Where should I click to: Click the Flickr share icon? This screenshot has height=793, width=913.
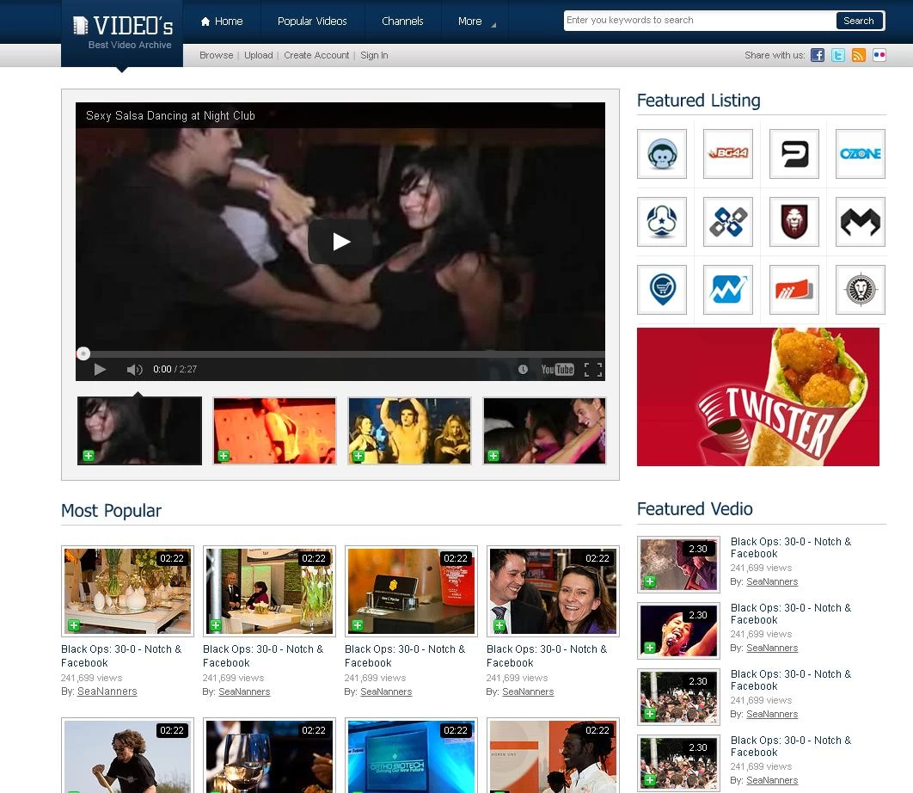(x=879, y=55)
